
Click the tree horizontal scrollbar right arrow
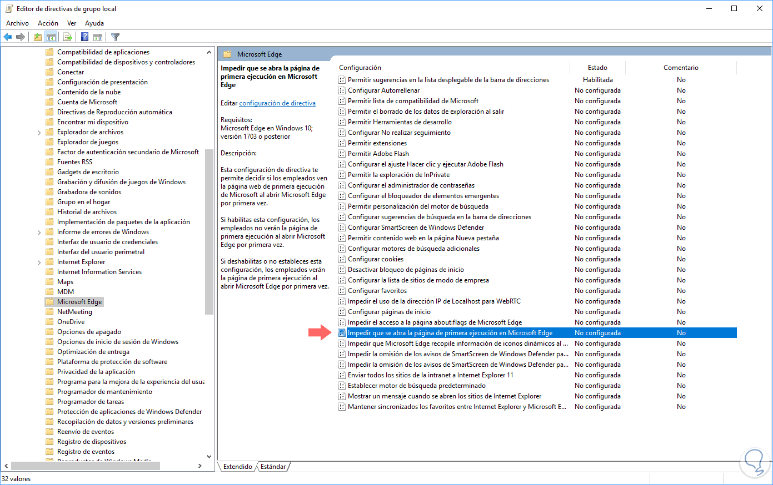pyautogui.click(x=200, y=466)
